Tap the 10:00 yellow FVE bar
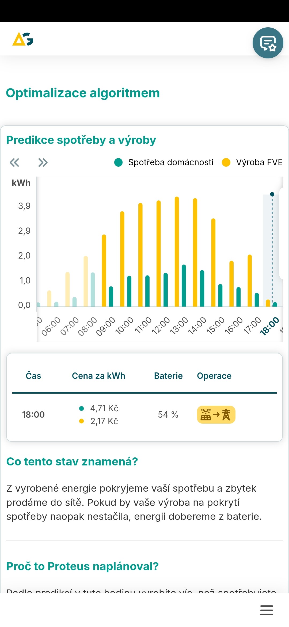The height and width of the screenshot is (627, 289). click(122, 259)
